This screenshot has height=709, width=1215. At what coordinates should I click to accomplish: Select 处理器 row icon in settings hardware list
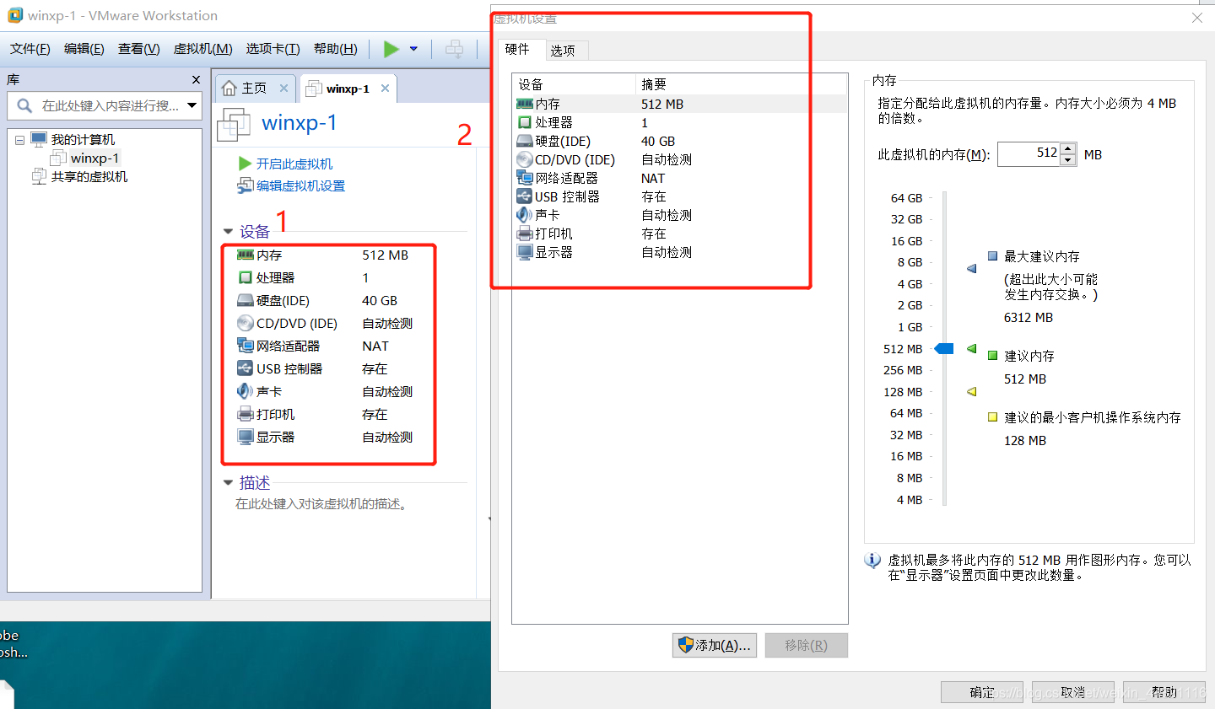525,122
